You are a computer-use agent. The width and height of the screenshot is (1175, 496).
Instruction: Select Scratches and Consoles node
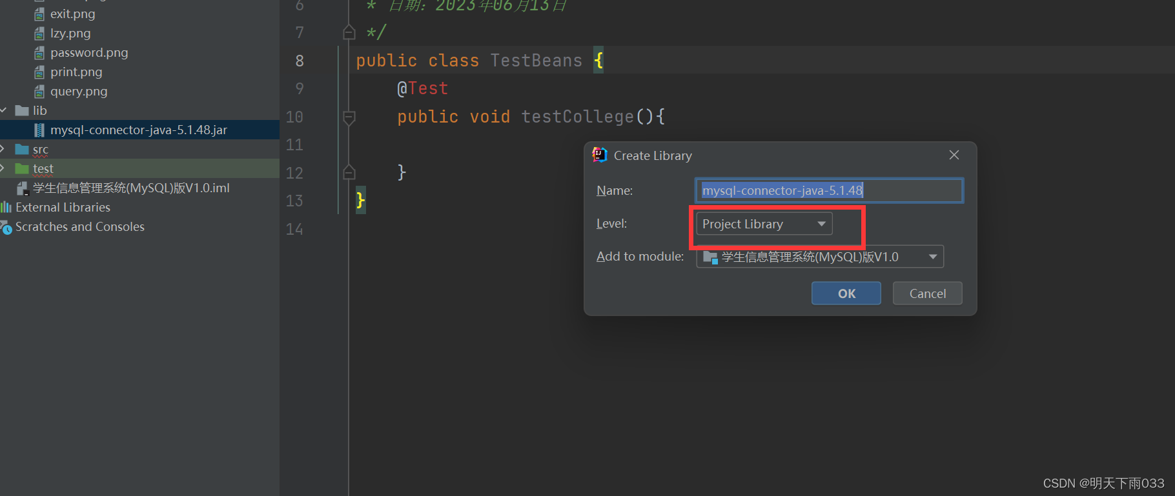coord(80,227)
